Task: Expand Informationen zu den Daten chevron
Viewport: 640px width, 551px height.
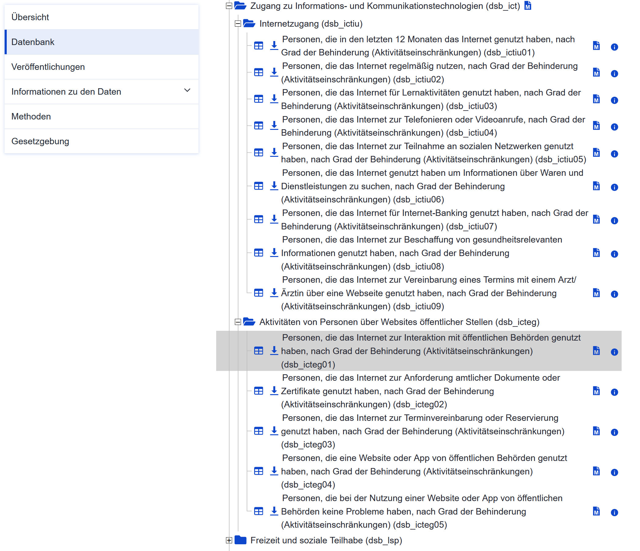Action: 187,90
